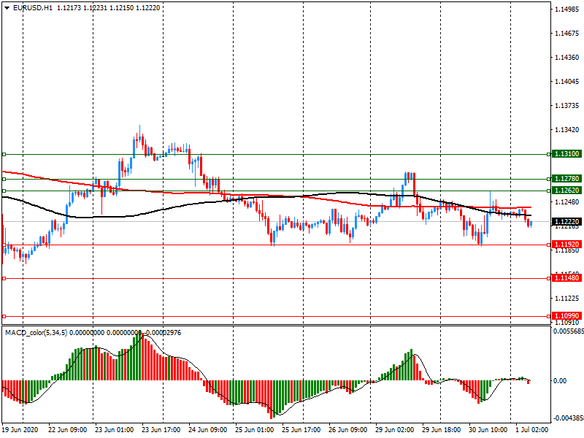Click the 1.11225 price scale value

pyautogui.click(x=567, y=299)
